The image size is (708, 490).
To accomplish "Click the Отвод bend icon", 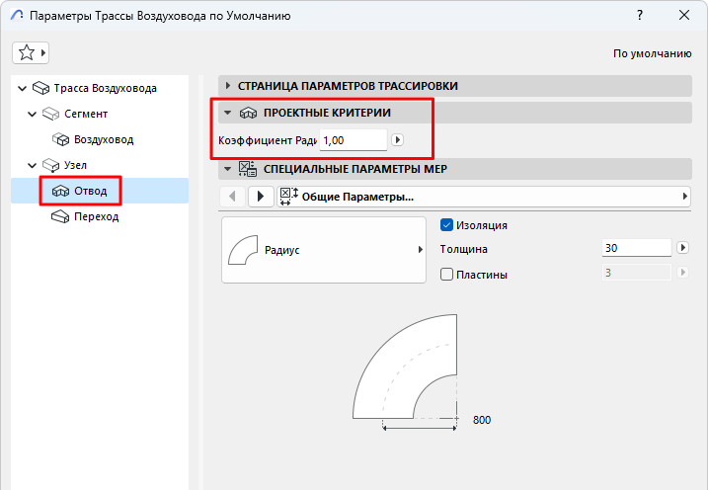I will (x=60, y=191).
